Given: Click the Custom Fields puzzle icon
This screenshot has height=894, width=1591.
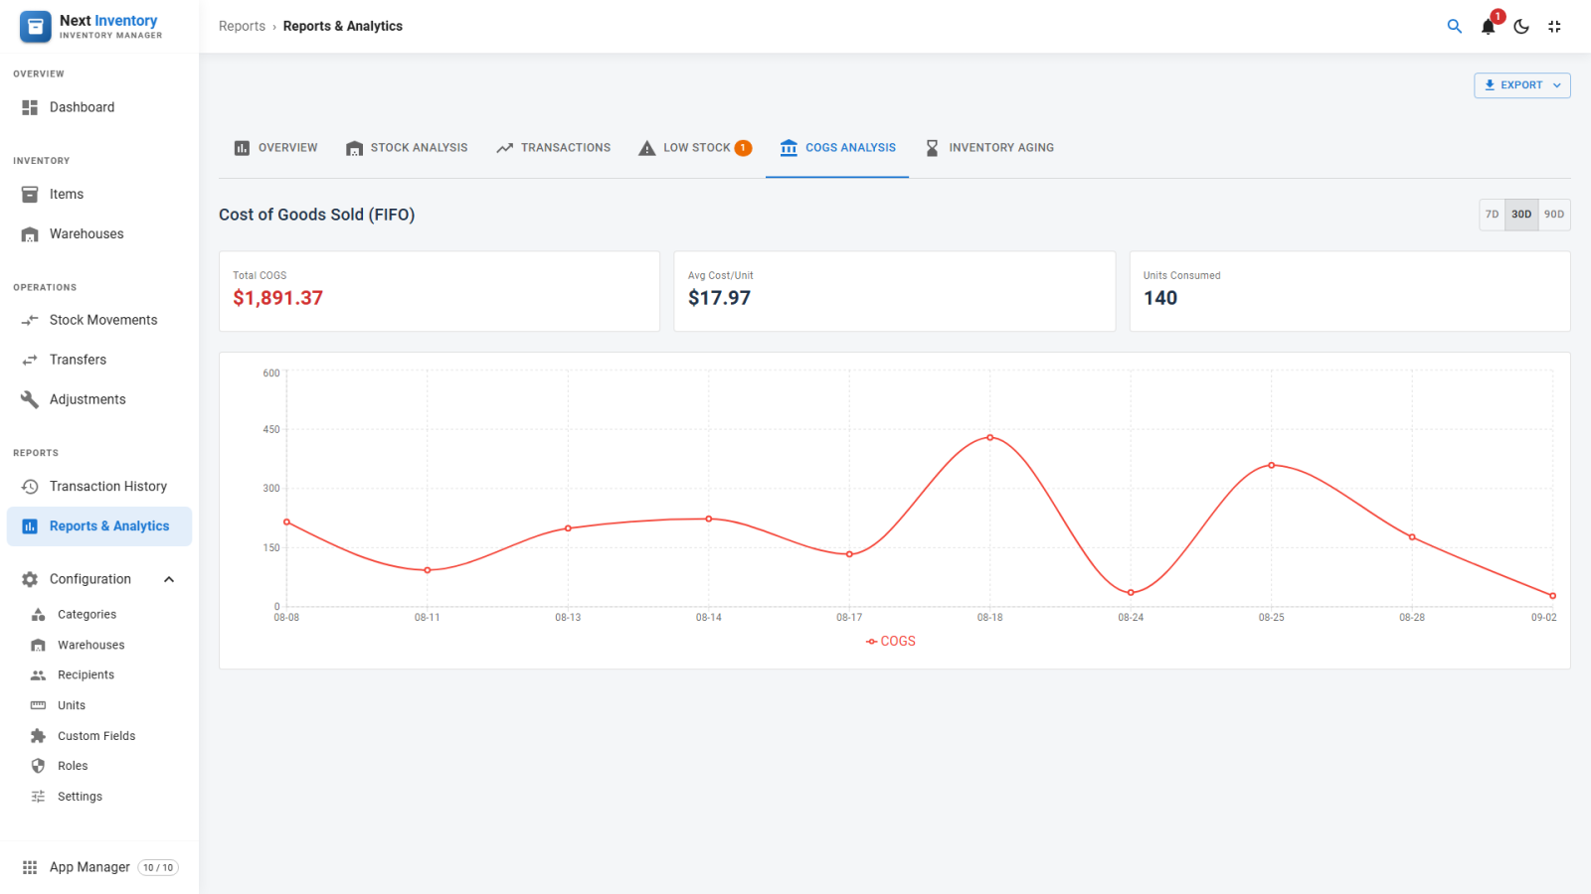Looking at the screenshot, I should pos(38,736).
